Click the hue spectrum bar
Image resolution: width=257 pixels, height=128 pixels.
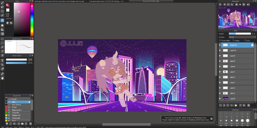32,19
